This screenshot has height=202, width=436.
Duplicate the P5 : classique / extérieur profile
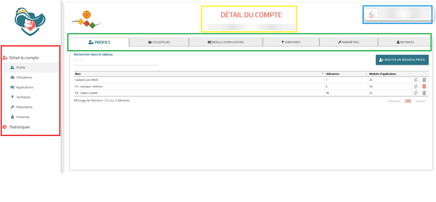[416, 87]
